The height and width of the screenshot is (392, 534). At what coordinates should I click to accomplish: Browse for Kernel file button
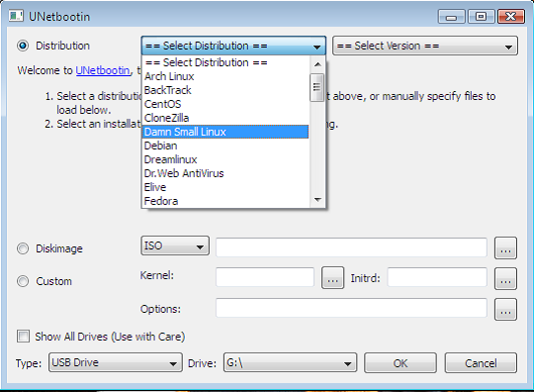332,278
